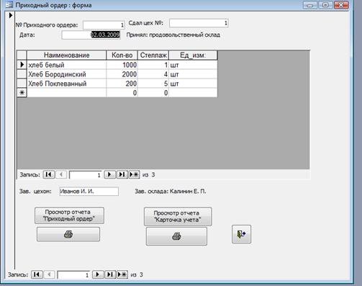Click the exit door icon button
The height and width of the screenshot is (286, 362).
click(x=241, y=234)
